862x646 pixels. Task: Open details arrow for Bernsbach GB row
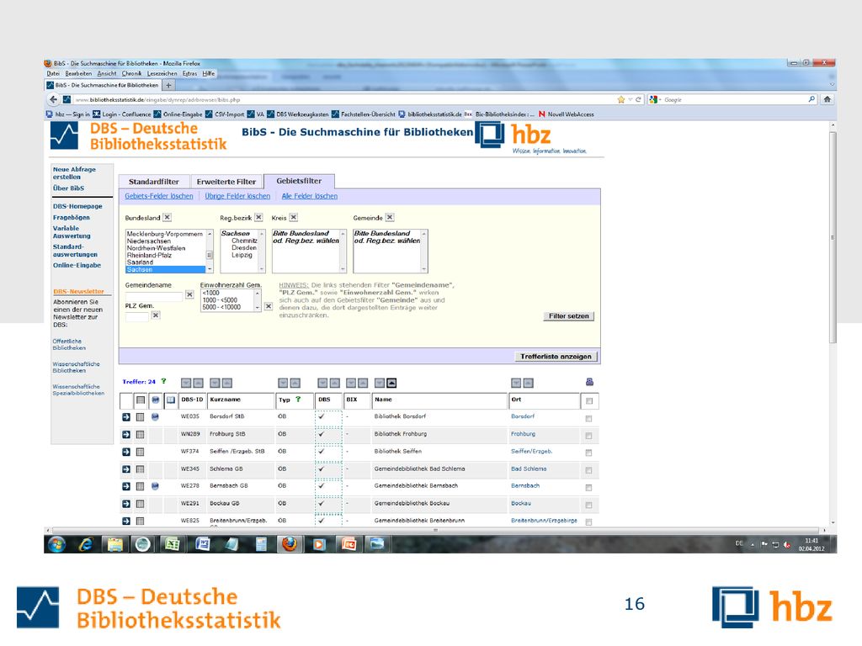pyautogui.click(x=126, y=487)
